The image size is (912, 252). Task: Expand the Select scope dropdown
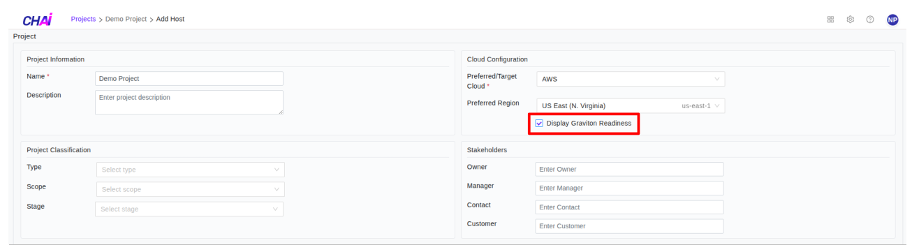click(190, 189)
